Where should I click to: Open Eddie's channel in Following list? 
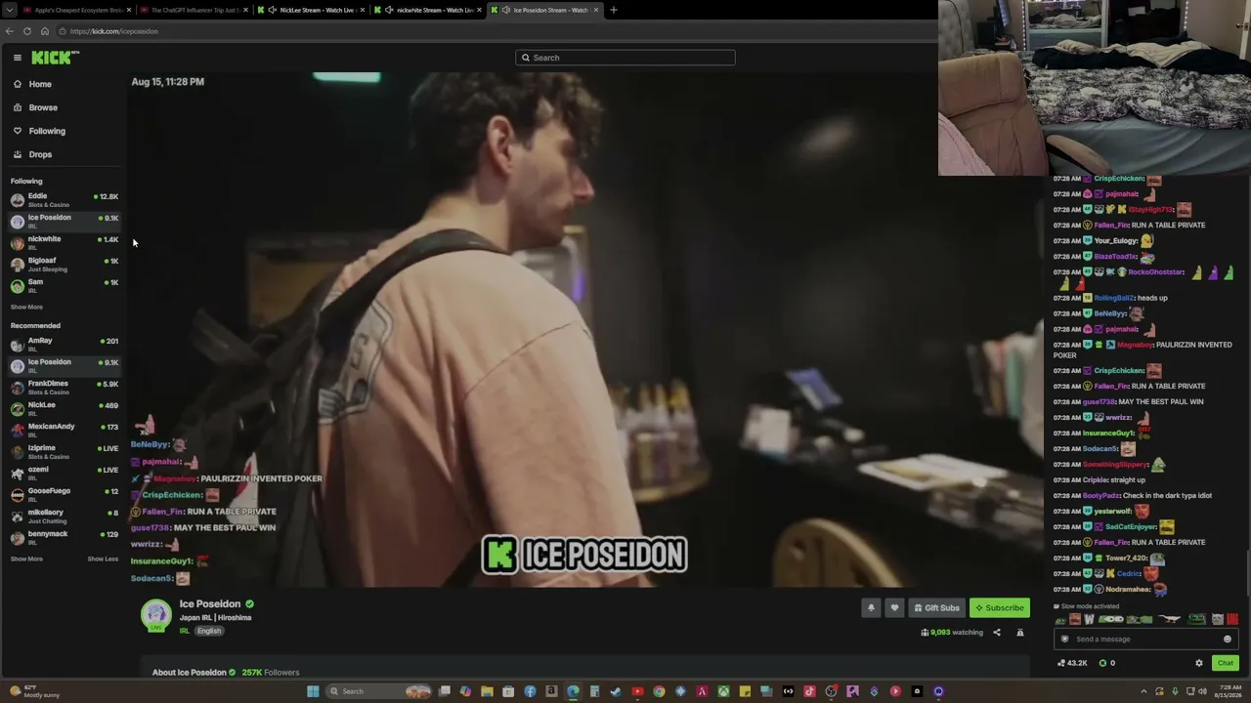[x=64, y=200]
